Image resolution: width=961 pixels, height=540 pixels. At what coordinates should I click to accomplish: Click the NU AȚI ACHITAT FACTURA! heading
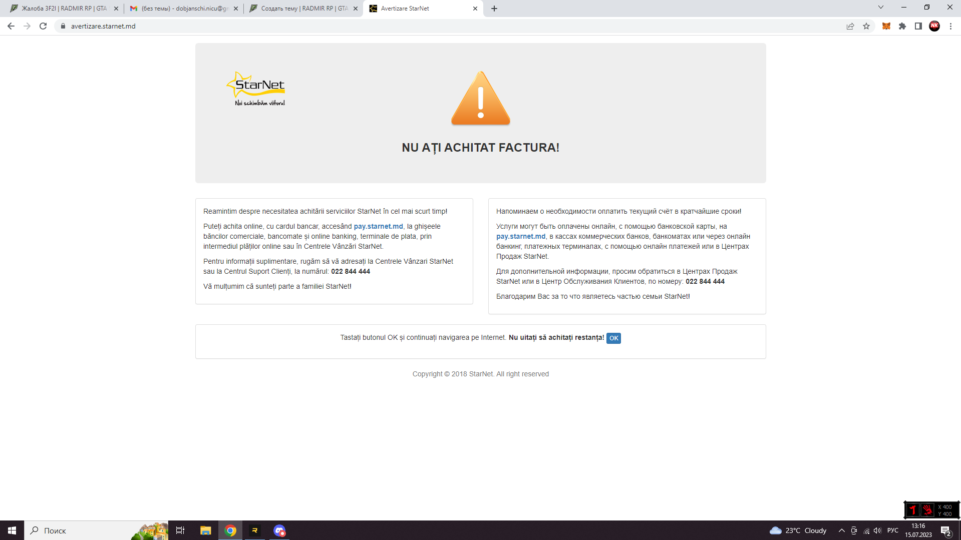481,148
